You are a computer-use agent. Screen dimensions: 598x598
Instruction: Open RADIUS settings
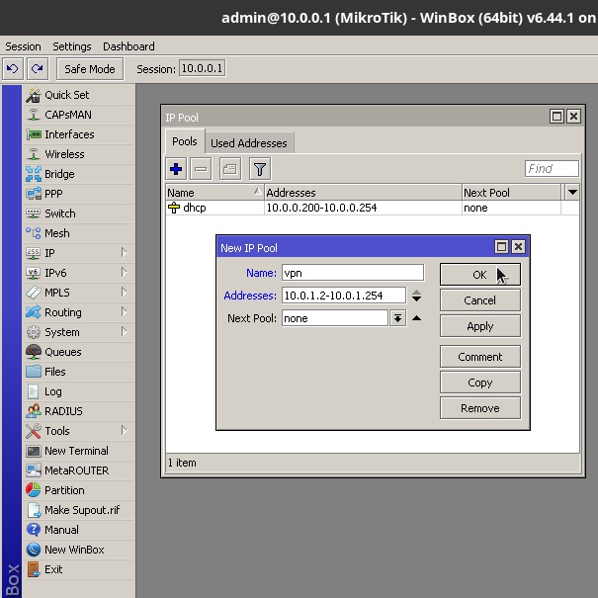click(x=79, y=411)
